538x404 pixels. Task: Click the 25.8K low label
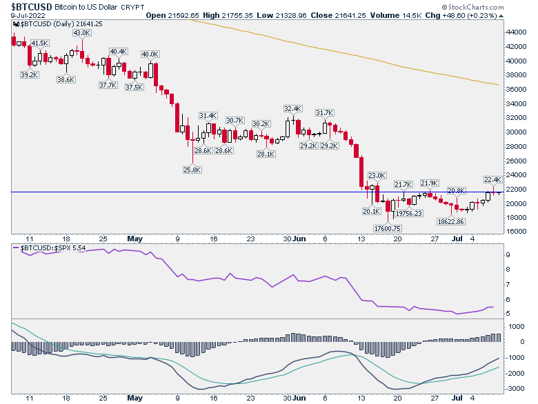[x=192, y=170]
